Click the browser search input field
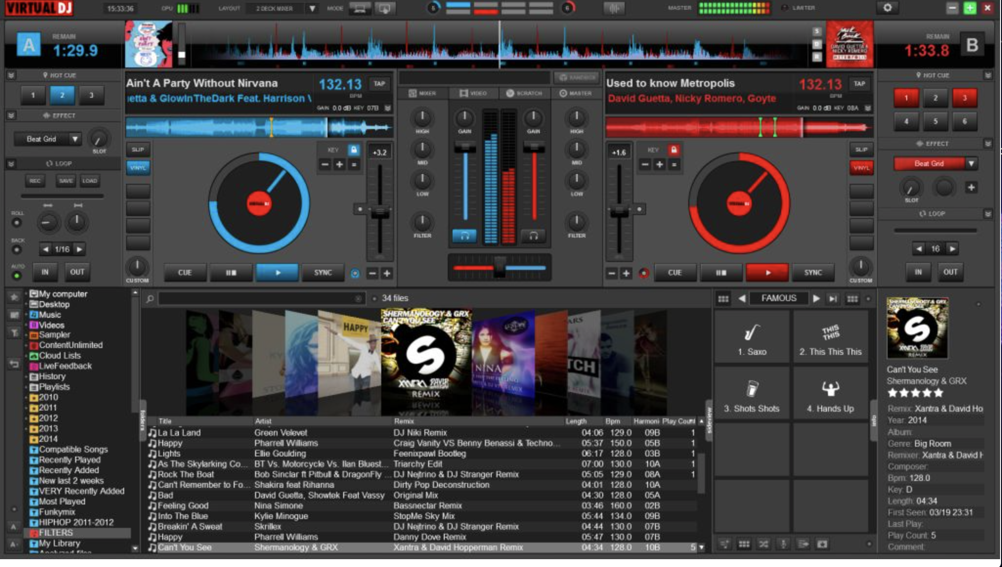The image size is (1002, 567). [x=261, y=298]
